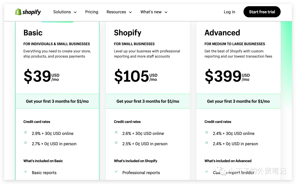Image resolution: width=296 pixels, height=184 pixels.
Task: Click the Basic plan $1/mo promo banner
Action: [57, 101]
